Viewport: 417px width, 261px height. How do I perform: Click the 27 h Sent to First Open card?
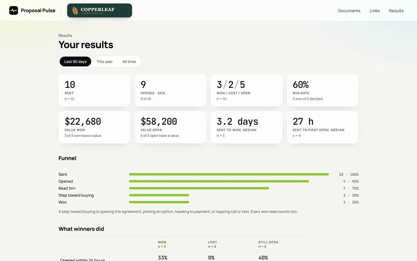(x=323, y=127)
